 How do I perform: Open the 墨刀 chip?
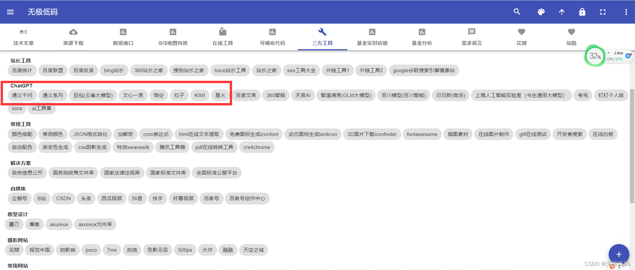14,224
